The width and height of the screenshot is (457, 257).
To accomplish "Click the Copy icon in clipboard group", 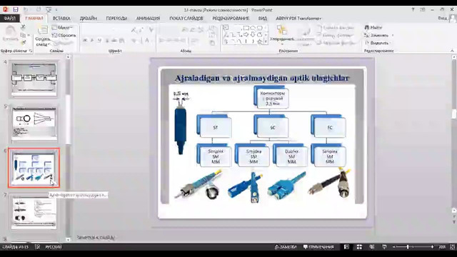I will (23, 35).
